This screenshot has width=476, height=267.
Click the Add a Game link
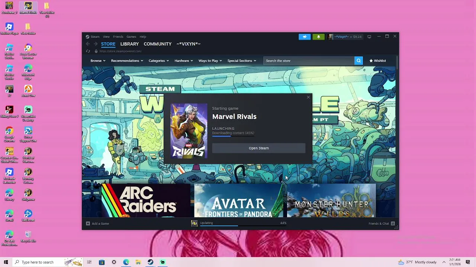(100, 224)
